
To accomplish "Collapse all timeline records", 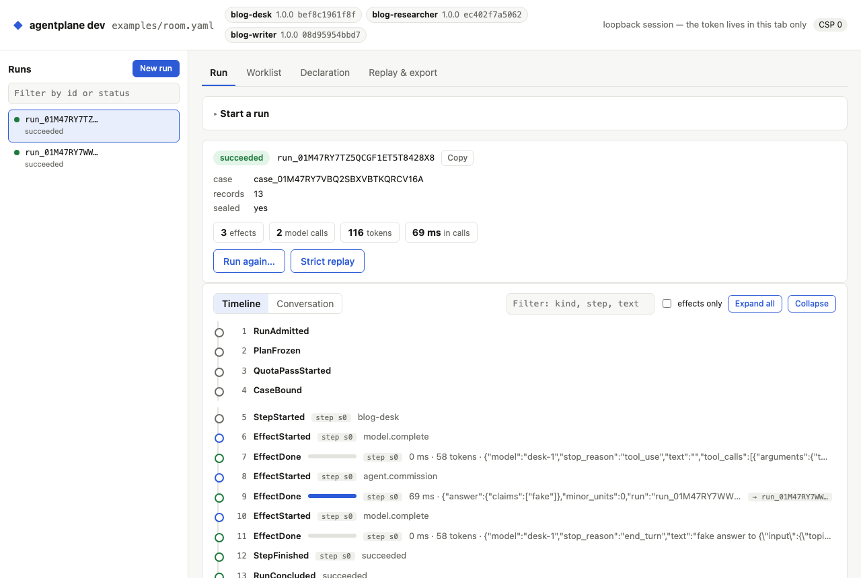I will (x=812, y=304).
